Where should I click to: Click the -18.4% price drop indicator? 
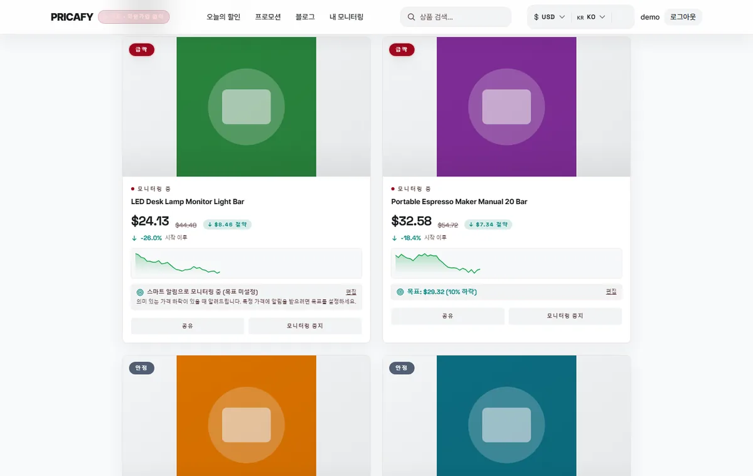point(407,238)
